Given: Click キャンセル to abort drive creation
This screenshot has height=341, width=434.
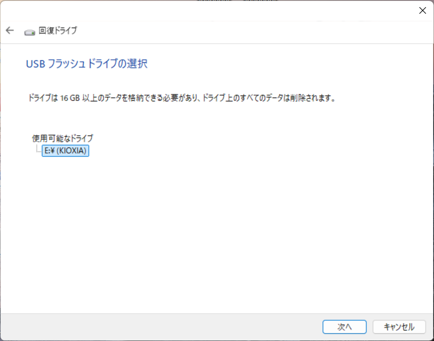Looking at the screenshot, I should 398,327.
